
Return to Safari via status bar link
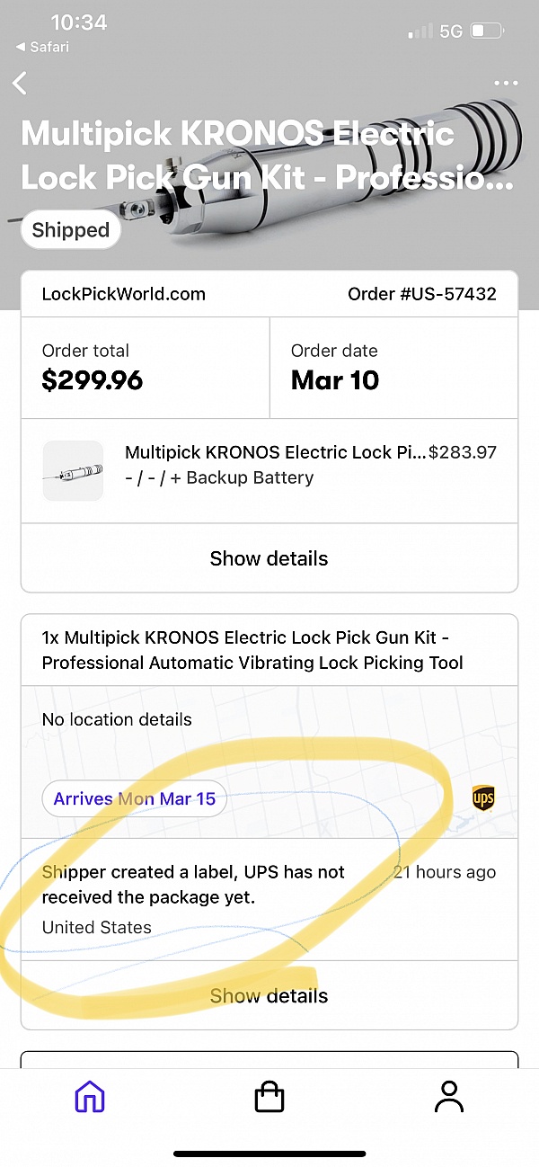point(42,47)
